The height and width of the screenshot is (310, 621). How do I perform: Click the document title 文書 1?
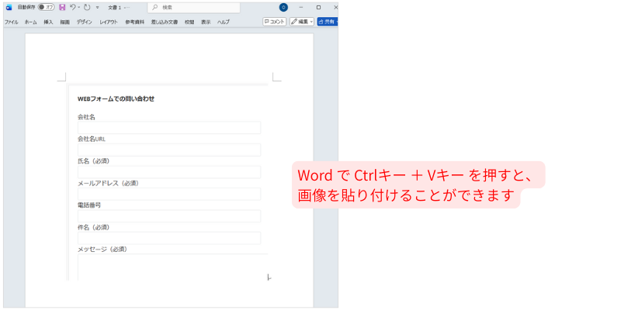pos(115,8)
